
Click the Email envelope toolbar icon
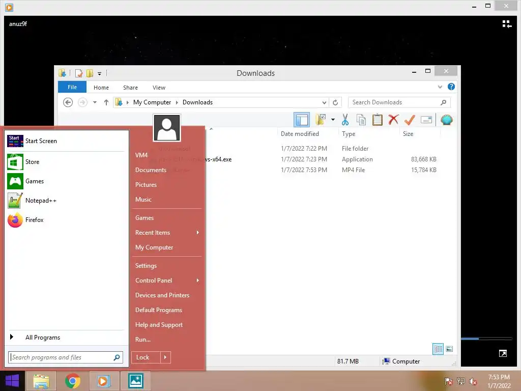[x=426, y=120]
